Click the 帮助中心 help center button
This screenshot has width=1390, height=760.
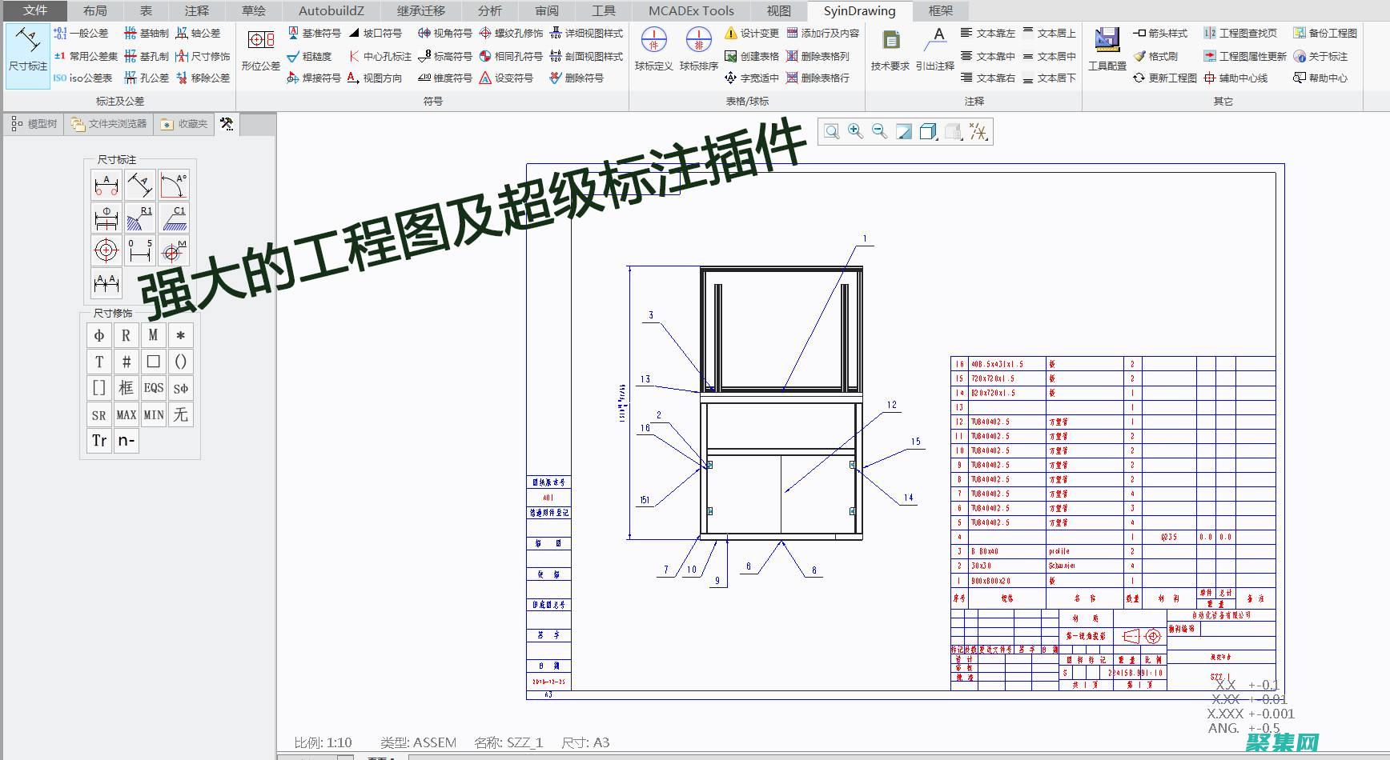coord(1320,78)
